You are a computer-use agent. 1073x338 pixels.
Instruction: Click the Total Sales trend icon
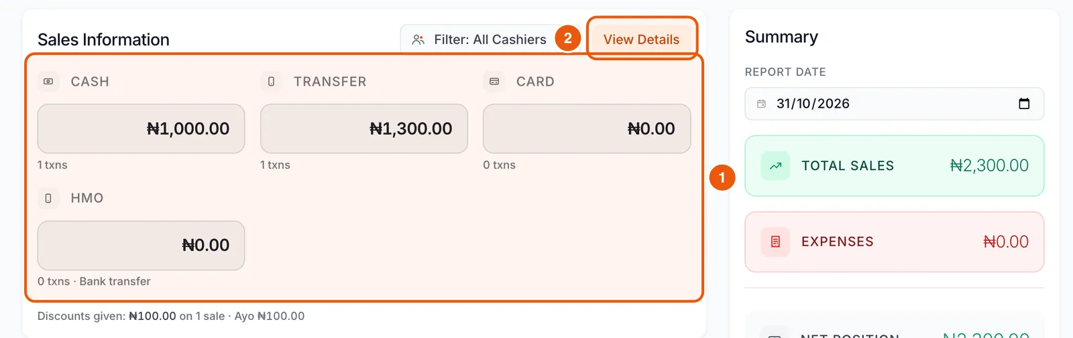(x=775, y=166)
